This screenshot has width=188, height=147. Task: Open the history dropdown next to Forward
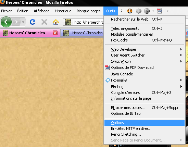tap(23, 22)
